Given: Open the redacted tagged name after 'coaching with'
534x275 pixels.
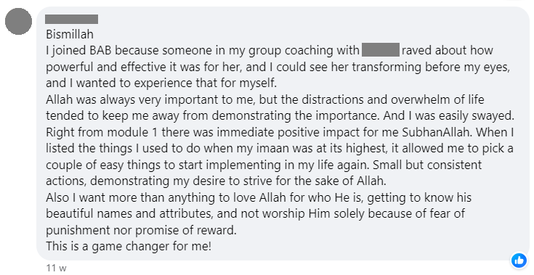Looking at the screenshot, I should pyautogui.click(x=381, y=50).
